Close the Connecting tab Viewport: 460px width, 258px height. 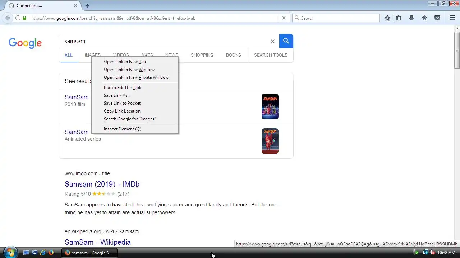75,6
